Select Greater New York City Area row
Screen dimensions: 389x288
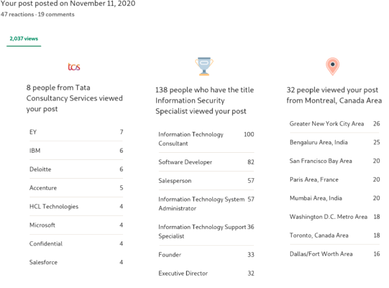[x=335, y=124]
